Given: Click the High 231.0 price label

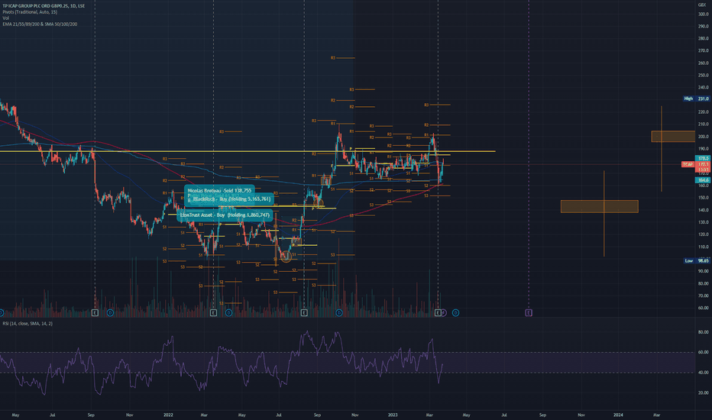Looking at the screenshot, I should (697, 99).
